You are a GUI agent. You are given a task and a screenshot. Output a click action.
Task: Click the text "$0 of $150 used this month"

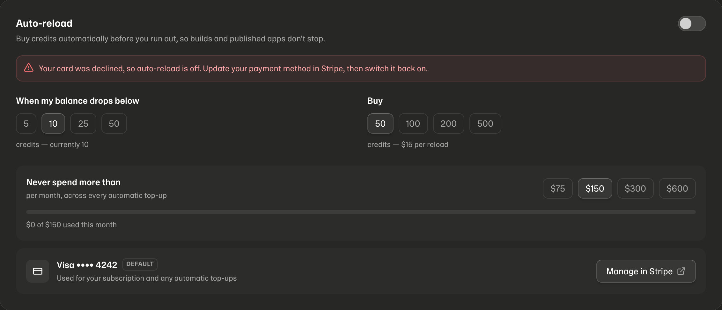click(x=71, y=225)
